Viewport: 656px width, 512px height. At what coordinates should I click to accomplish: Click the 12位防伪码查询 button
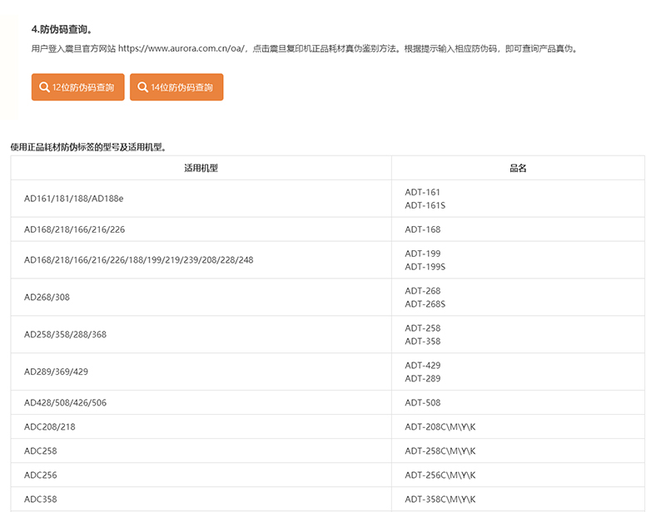78,87
